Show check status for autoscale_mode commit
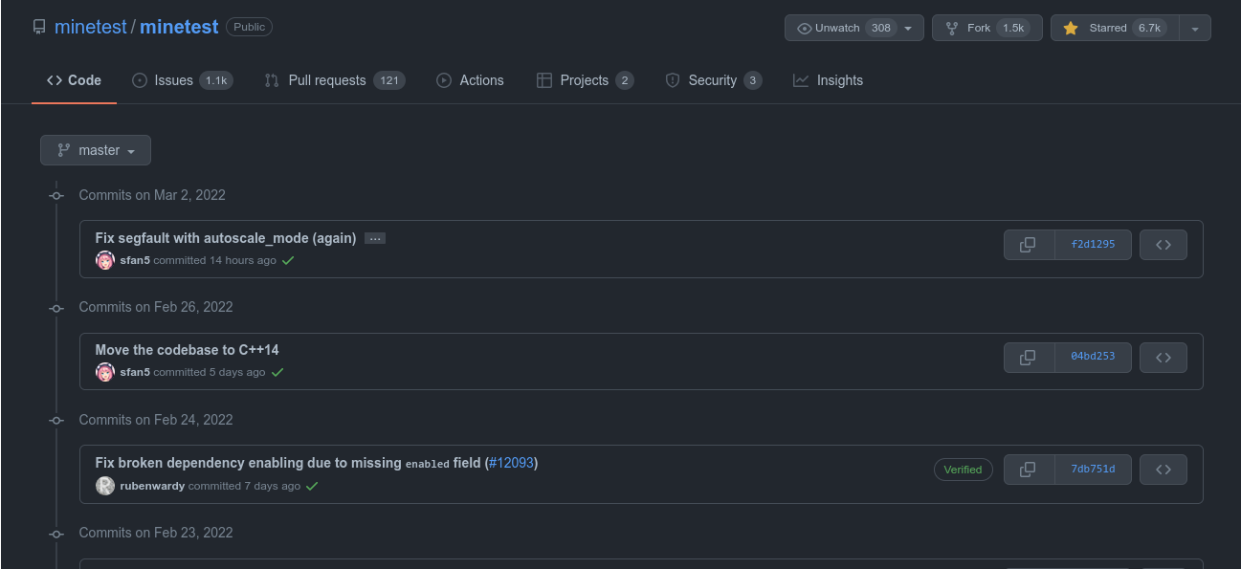Image resolution: width=1241 pixels, height=569 pixels. click(x=288, y=260)
